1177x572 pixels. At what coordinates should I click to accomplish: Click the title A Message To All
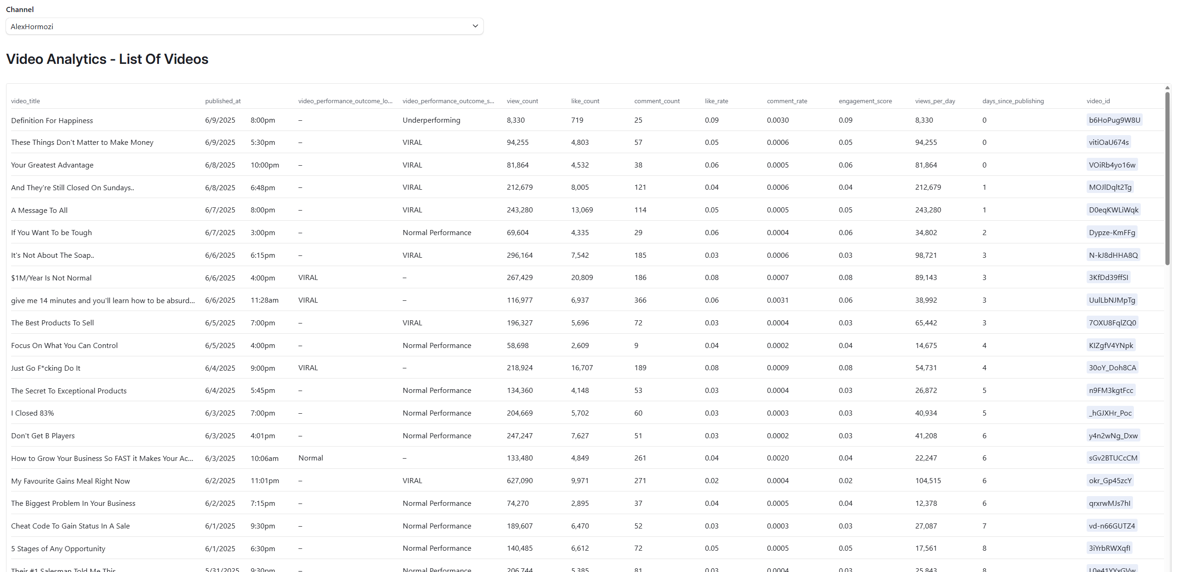click(x=39, y=210)
